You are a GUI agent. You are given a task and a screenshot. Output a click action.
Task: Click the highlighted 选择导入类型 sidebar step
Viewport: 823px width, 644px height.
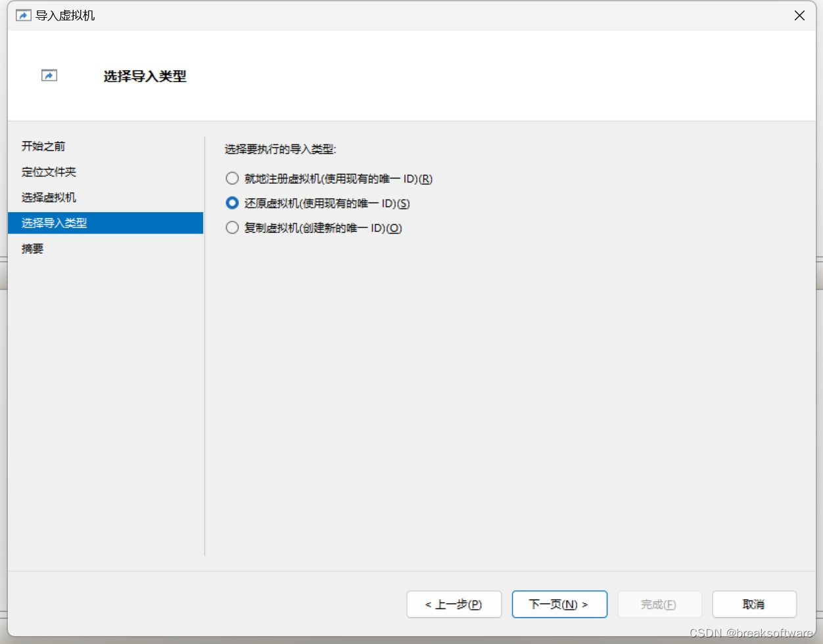pos(54,223)
